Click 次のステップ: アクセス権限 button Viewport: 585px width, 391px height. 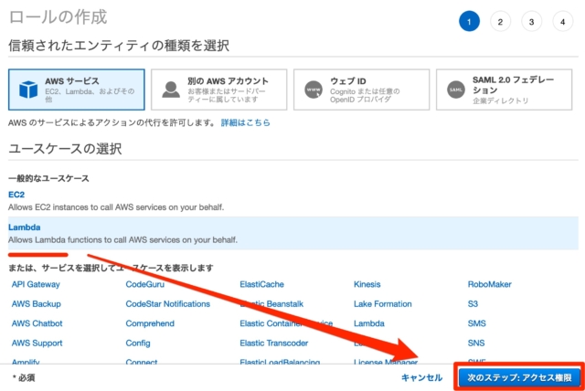click(519, 377)
